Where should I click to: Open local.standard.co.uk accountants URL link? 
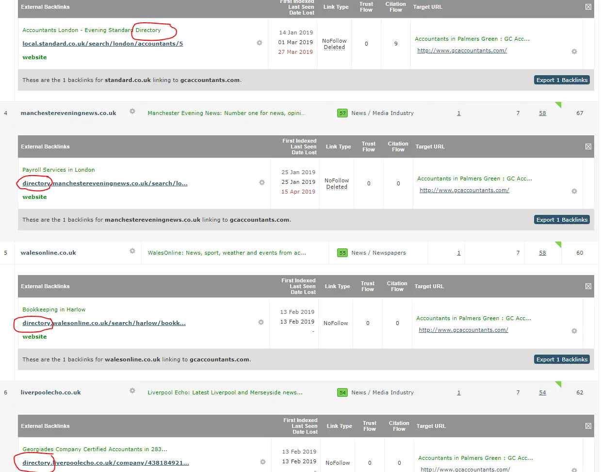click(x=103, y=44)
